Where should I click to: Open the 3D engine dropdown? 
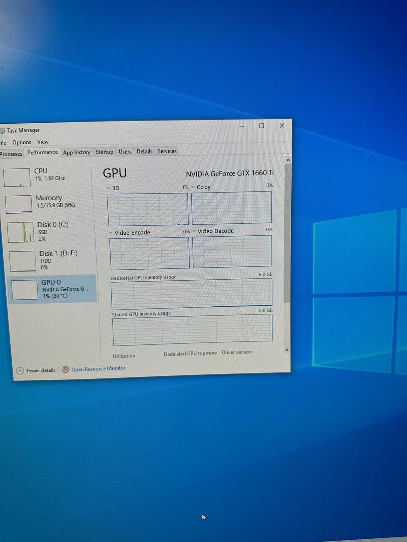109,188
